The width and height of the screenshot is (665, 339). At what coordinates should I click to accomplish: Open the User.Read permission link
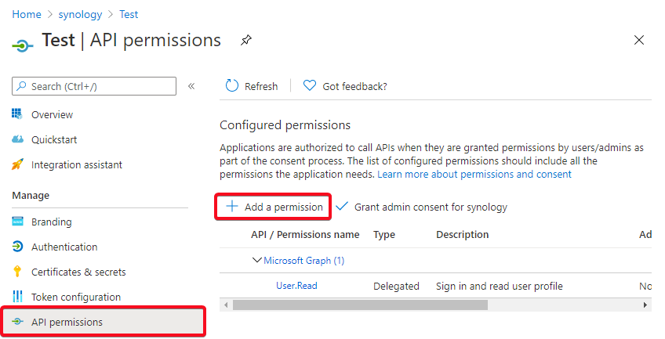click(x=296, y=286)
